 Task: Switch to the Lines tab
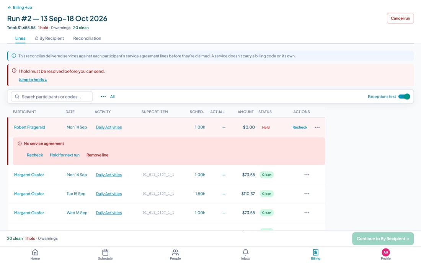[20, 38]
